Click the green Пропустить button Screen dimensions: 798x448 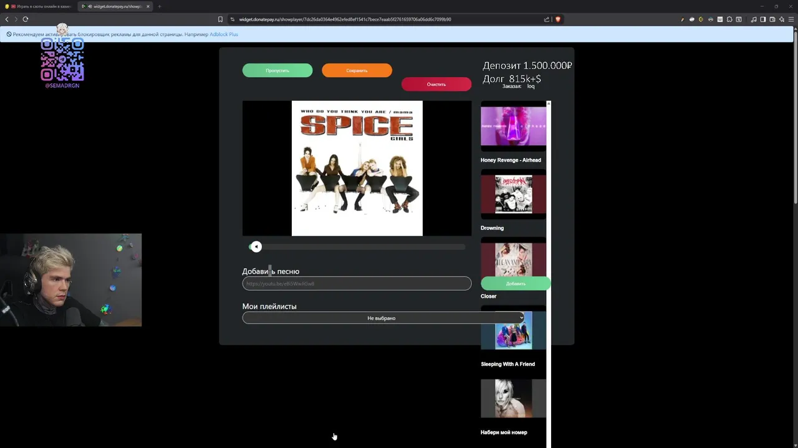click(277, 70)
